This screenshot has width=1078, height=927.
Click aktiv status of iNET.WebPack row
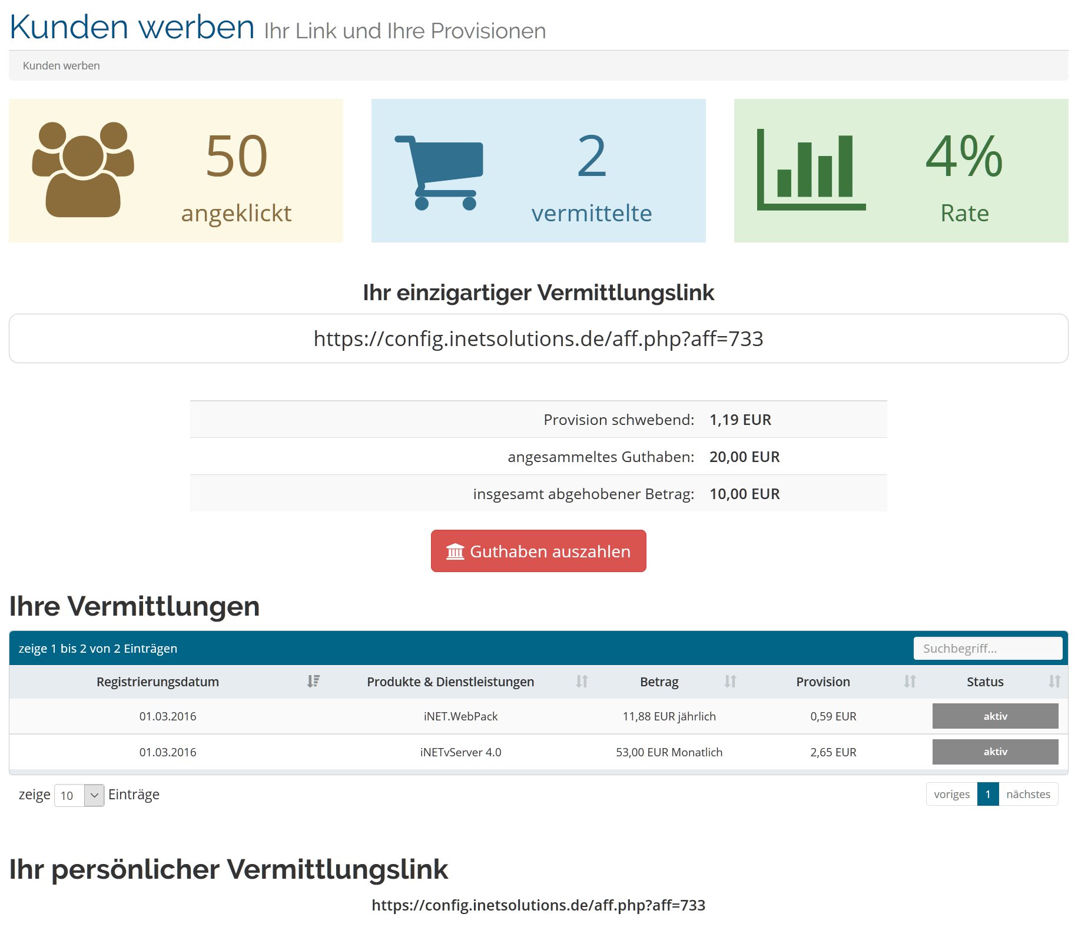click(995, 716)
